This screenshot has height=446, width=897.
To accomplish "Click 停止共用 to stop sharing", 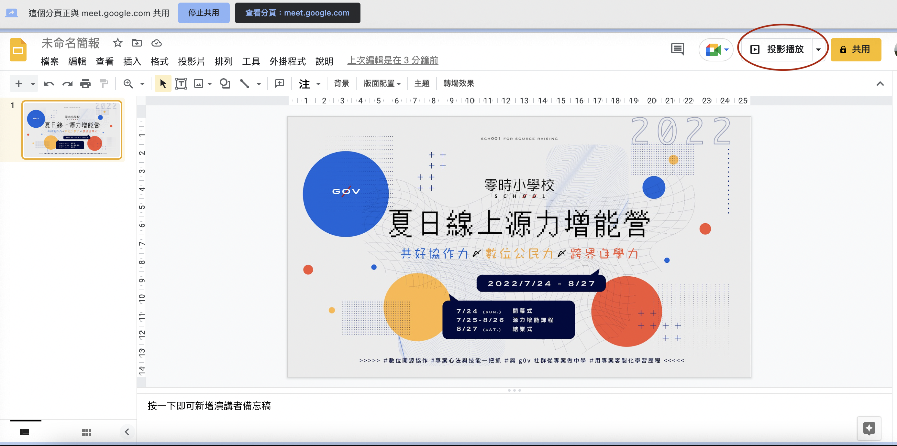I will coord(204,13).
